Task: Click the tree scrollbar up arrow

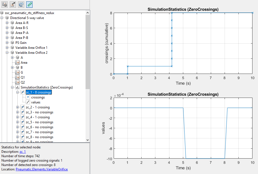Action: coord(87,13)
